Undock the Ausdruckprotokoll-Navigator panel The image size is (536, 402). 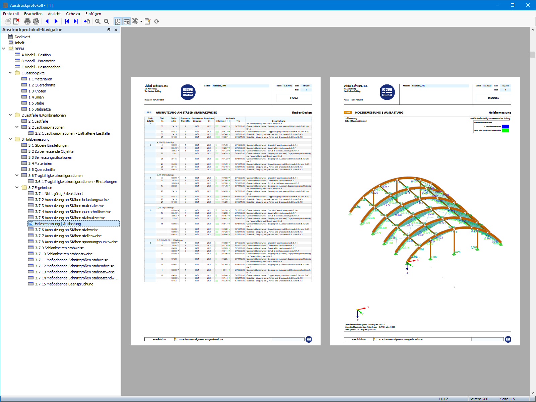click(x=109, y=30)
